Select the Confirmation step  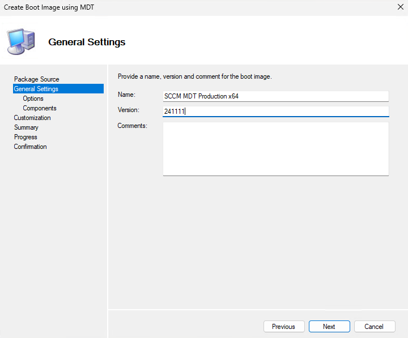(31, 147)
